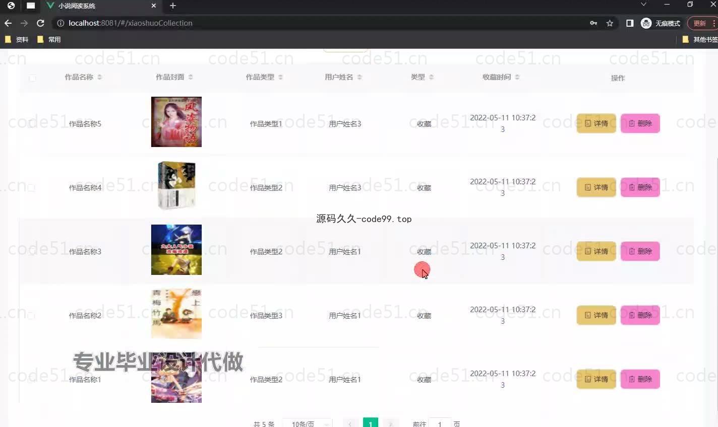Viewport: 718px width, 427px height.
Task: Select the checkbox for 作品名称3 row
Action: [x=31, y=252]
